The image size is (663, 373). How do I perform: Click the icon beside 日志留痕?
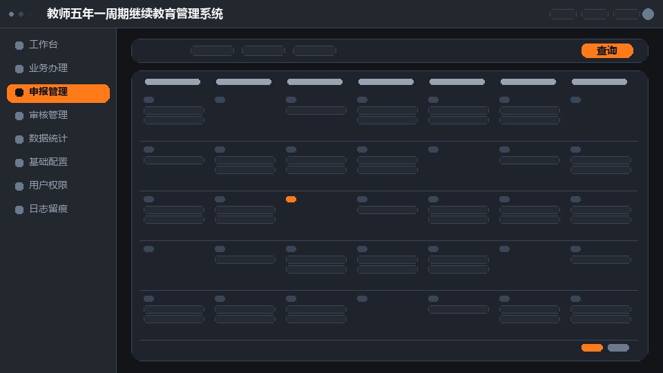(x=19, y=210)
